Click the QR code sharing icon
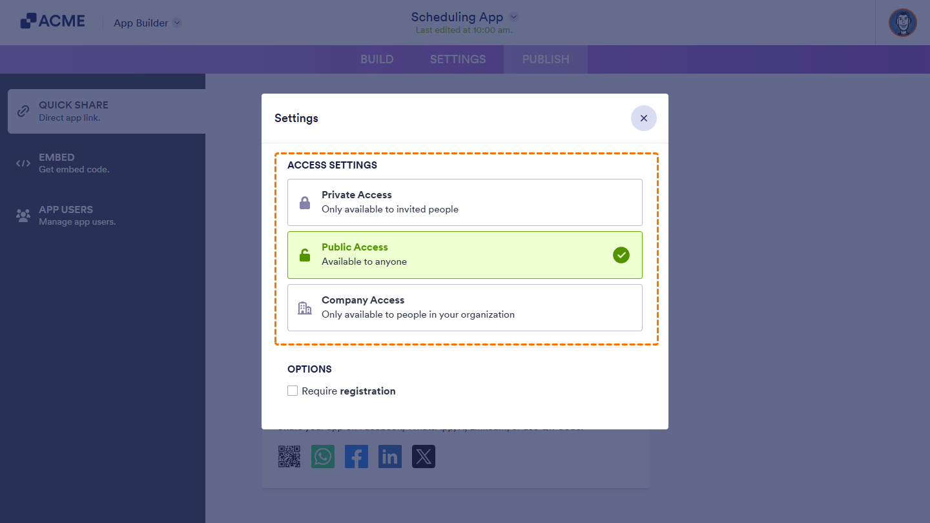The image size is (930, 523). [289, 456]
